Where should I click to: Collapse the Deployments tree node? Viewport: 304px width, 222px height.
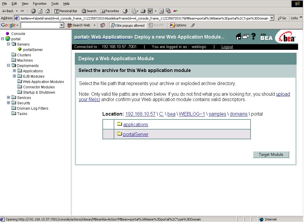[x=8, y=66]
